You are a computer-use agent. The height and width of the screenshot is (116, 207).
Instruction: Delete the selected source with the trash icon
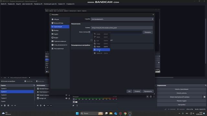click(x=41, y=105)
